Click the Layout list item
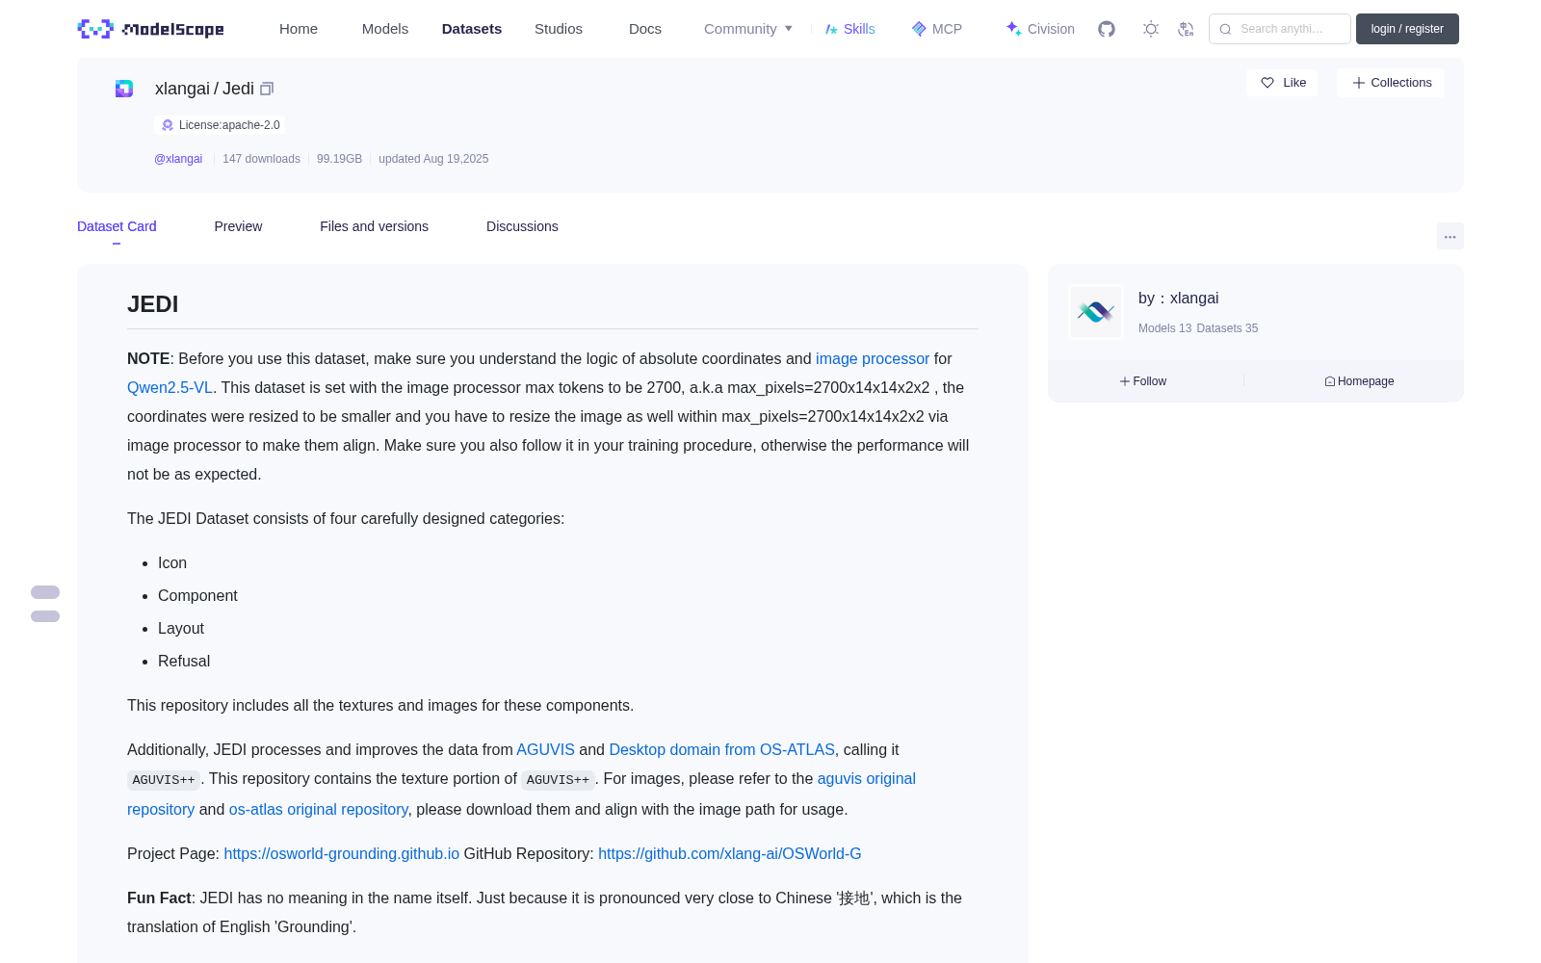 tap(181, 628)
